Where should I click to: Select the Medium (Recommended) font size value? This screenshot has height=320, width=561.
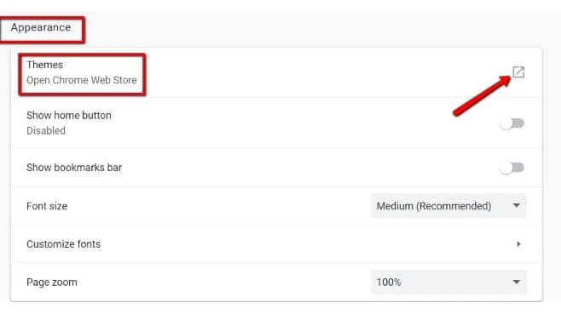[x=434, y=206]
